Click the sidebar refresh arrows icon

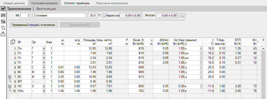[x=3, y=28]
